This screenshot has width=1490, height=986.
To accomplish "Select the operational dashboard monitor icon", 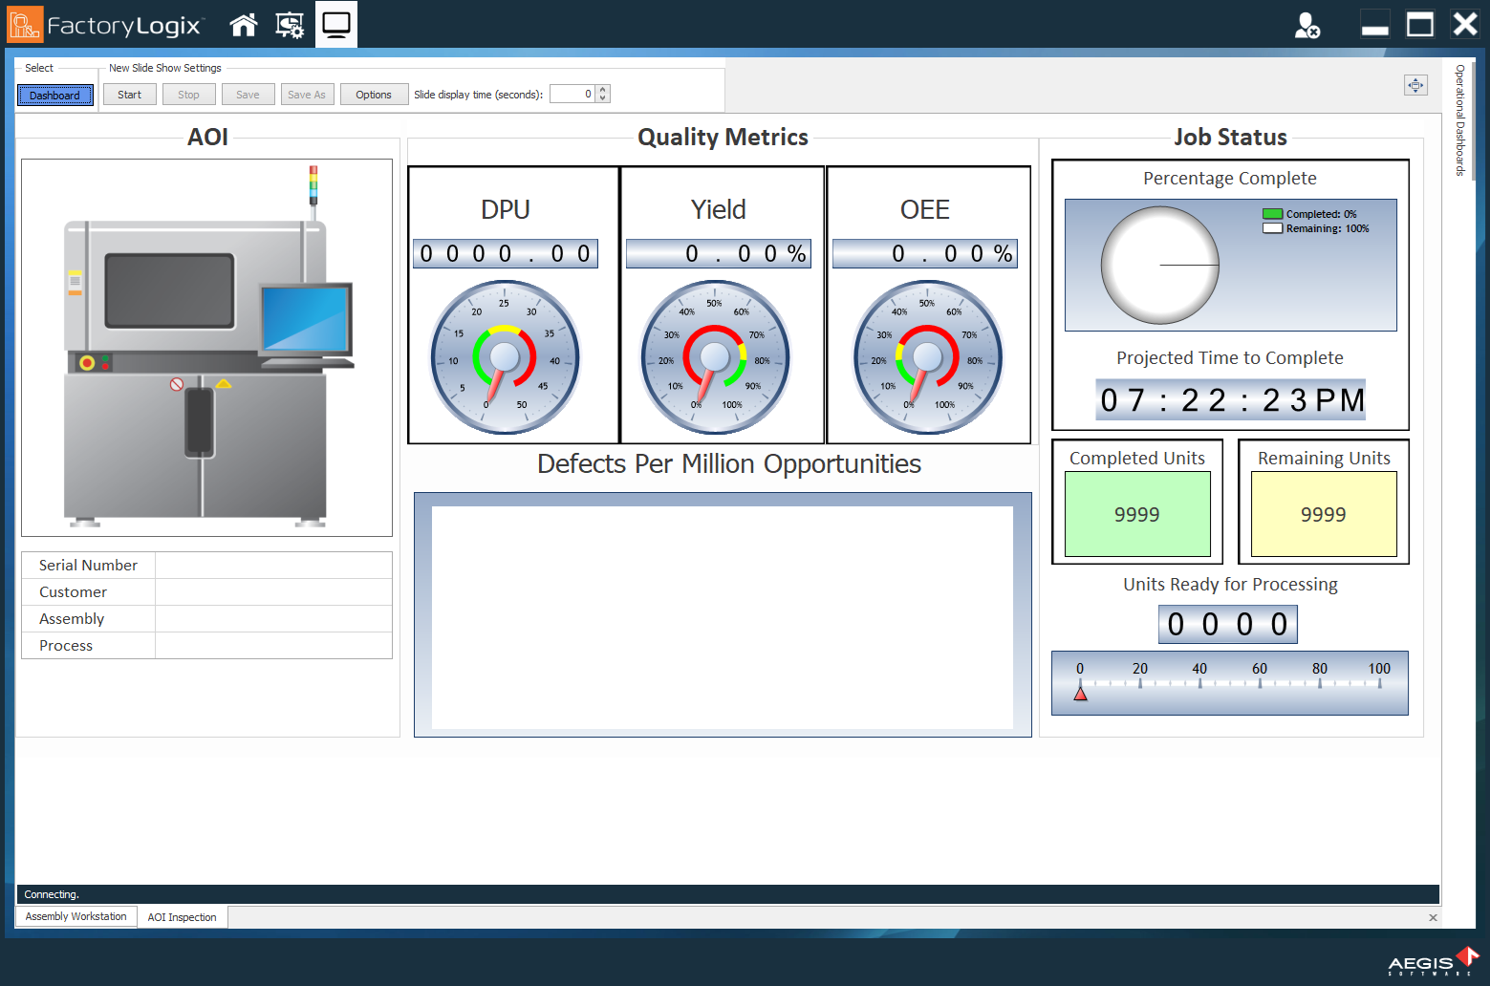I will pos(335,24).
